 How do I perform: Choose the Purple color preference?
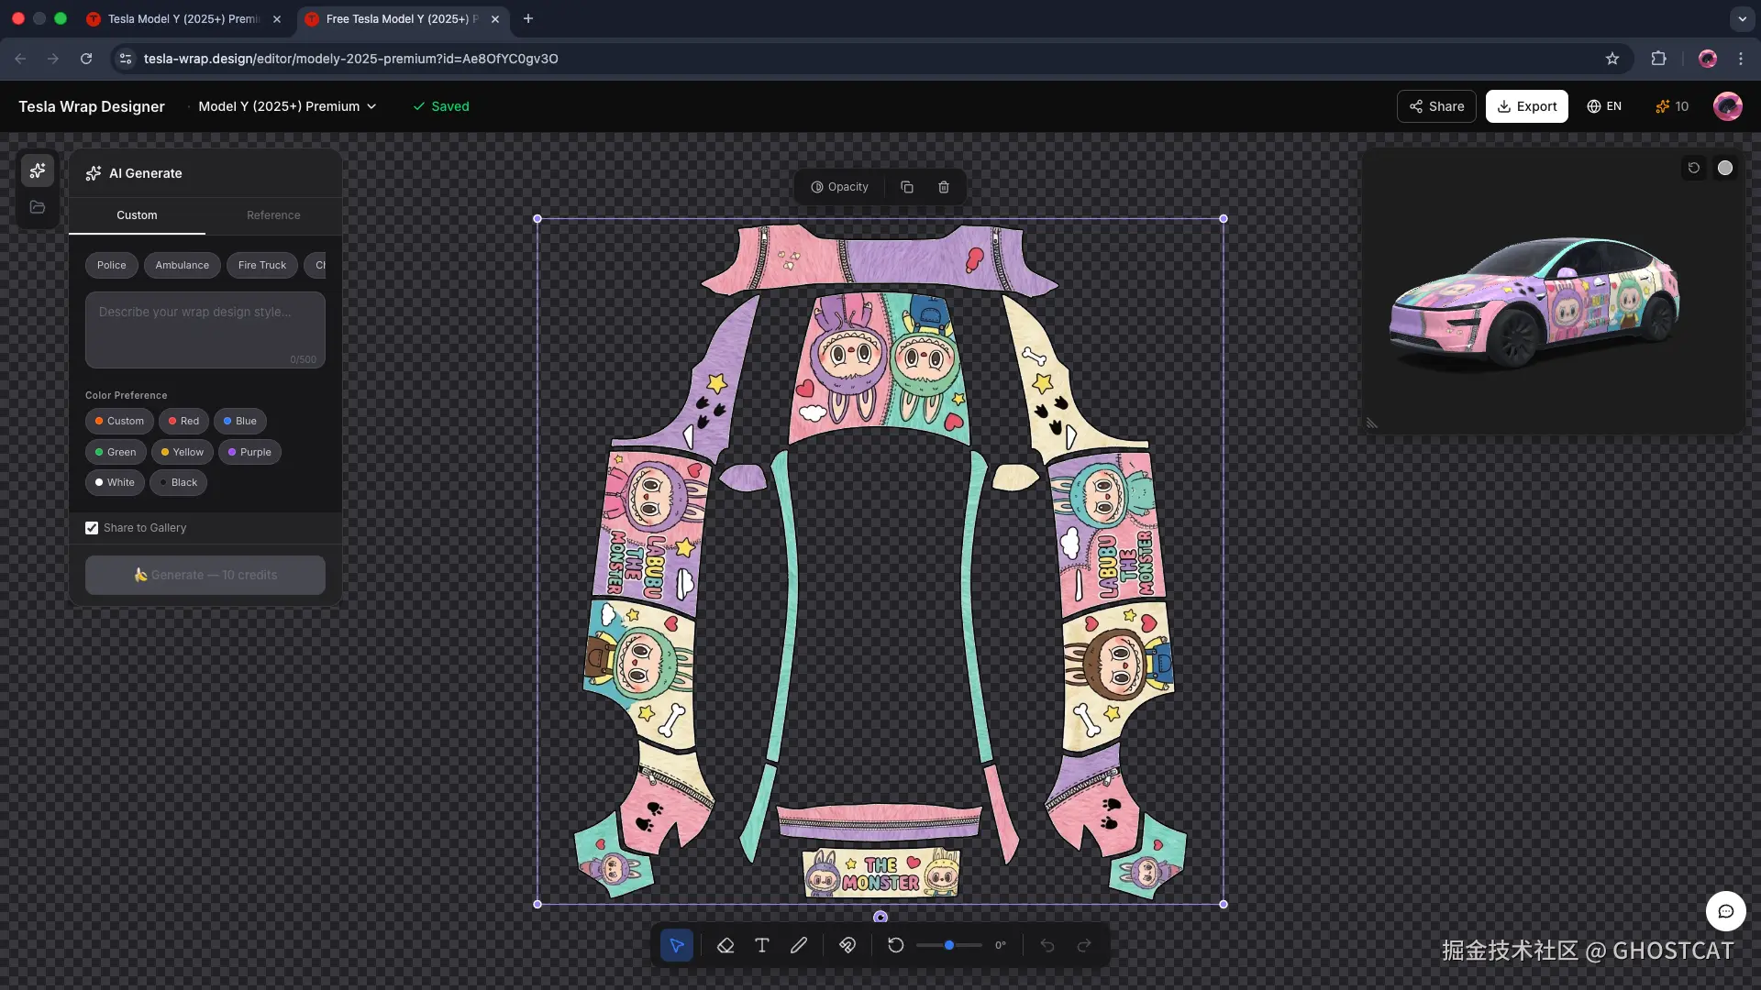click(x=249, y=452)
